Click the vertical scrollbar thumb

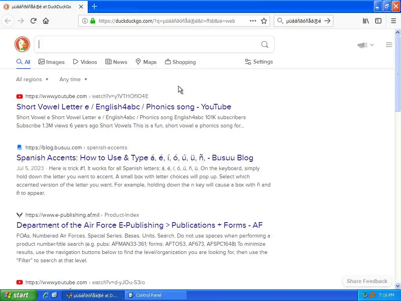[397, 73]
